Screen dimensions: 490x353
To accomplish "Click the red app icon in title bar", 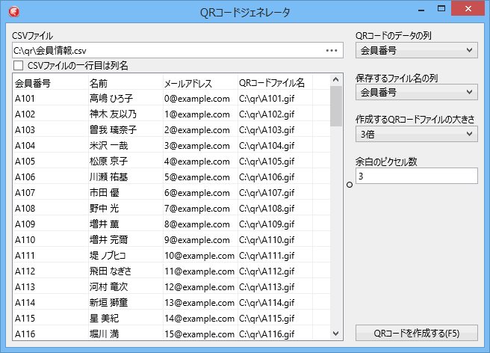I will click(x=13, y=12).
